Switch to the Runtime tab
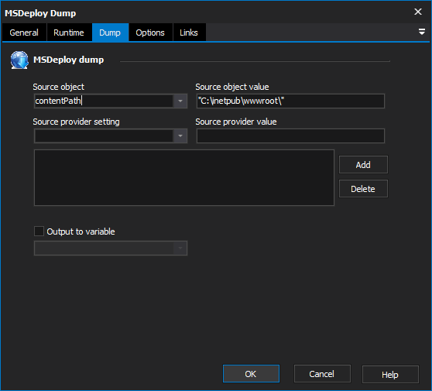The image size is (432, 391). (69, 33)
